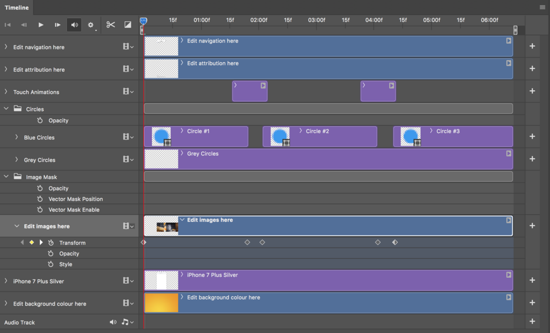Viewport: 550px width, 333px height.
Task: Click the transition (fade) icon
Action: click(128, 25)
